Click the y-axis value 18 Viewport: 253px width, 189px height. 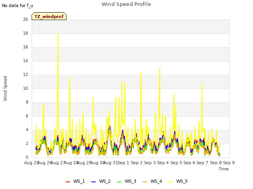click(x=25, y=33)
